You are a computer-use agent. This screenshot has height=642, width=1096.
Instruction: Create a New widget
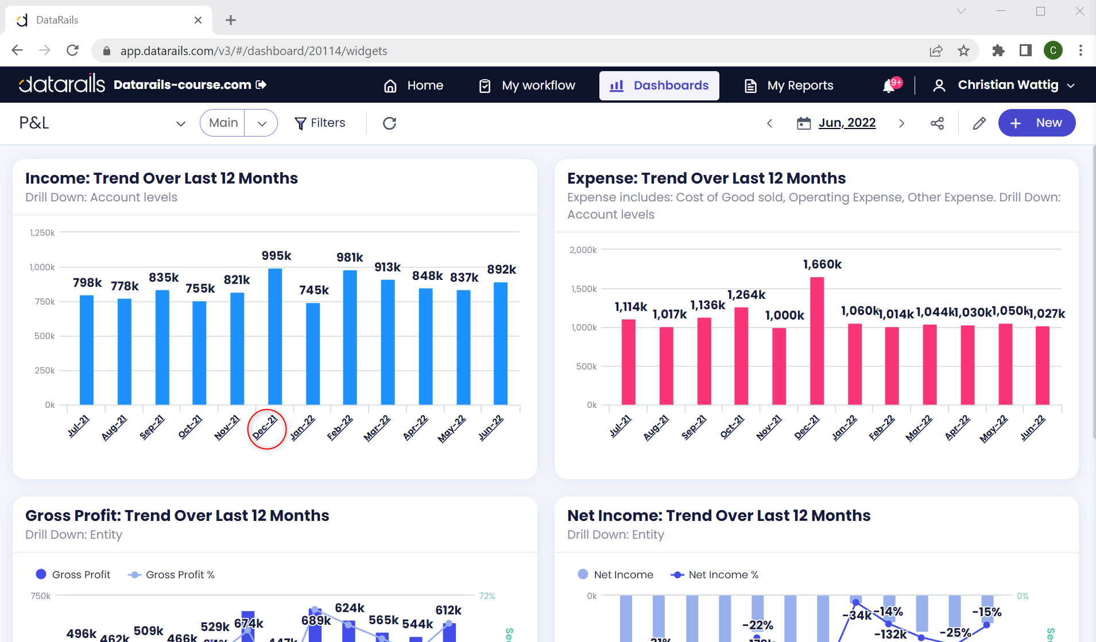click(1037, 123)
